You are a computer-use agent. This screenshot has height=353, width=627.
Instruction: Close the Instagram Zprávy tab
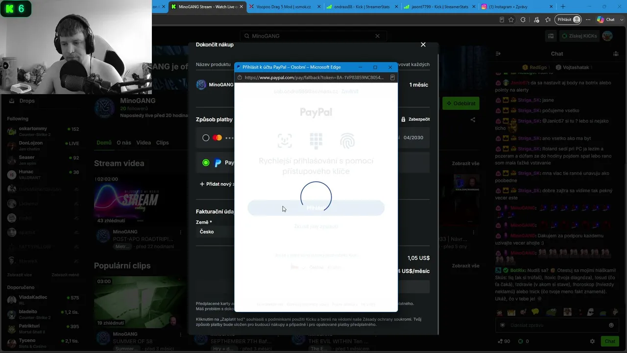point(551,7)
